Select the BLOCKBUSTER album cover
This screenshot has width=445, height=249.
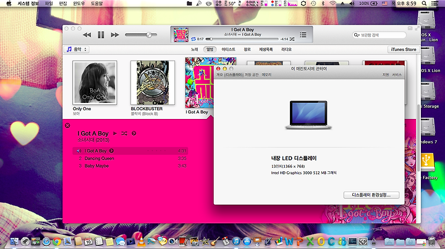pos(153,83)
